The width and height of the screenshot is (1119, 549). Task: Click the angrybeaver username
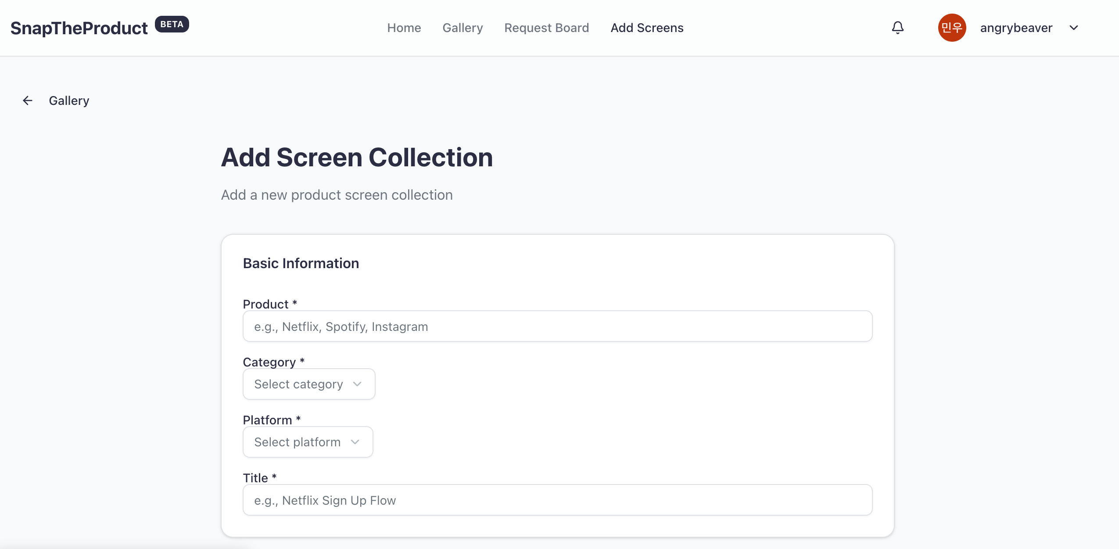click(x=1016, y=28)
